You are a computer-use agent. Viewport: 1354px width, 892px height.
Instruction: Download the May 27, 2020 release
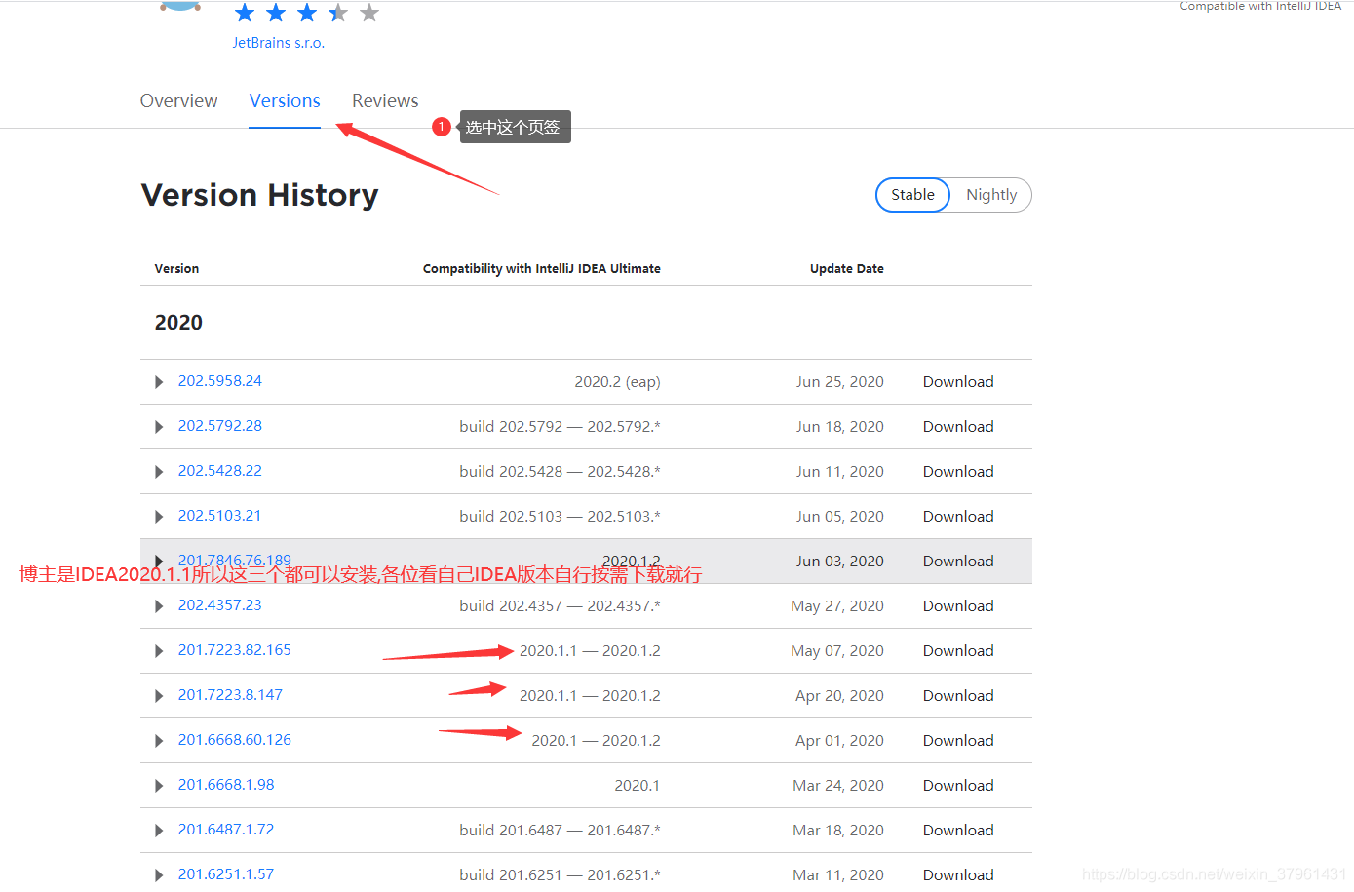[958, 606]
